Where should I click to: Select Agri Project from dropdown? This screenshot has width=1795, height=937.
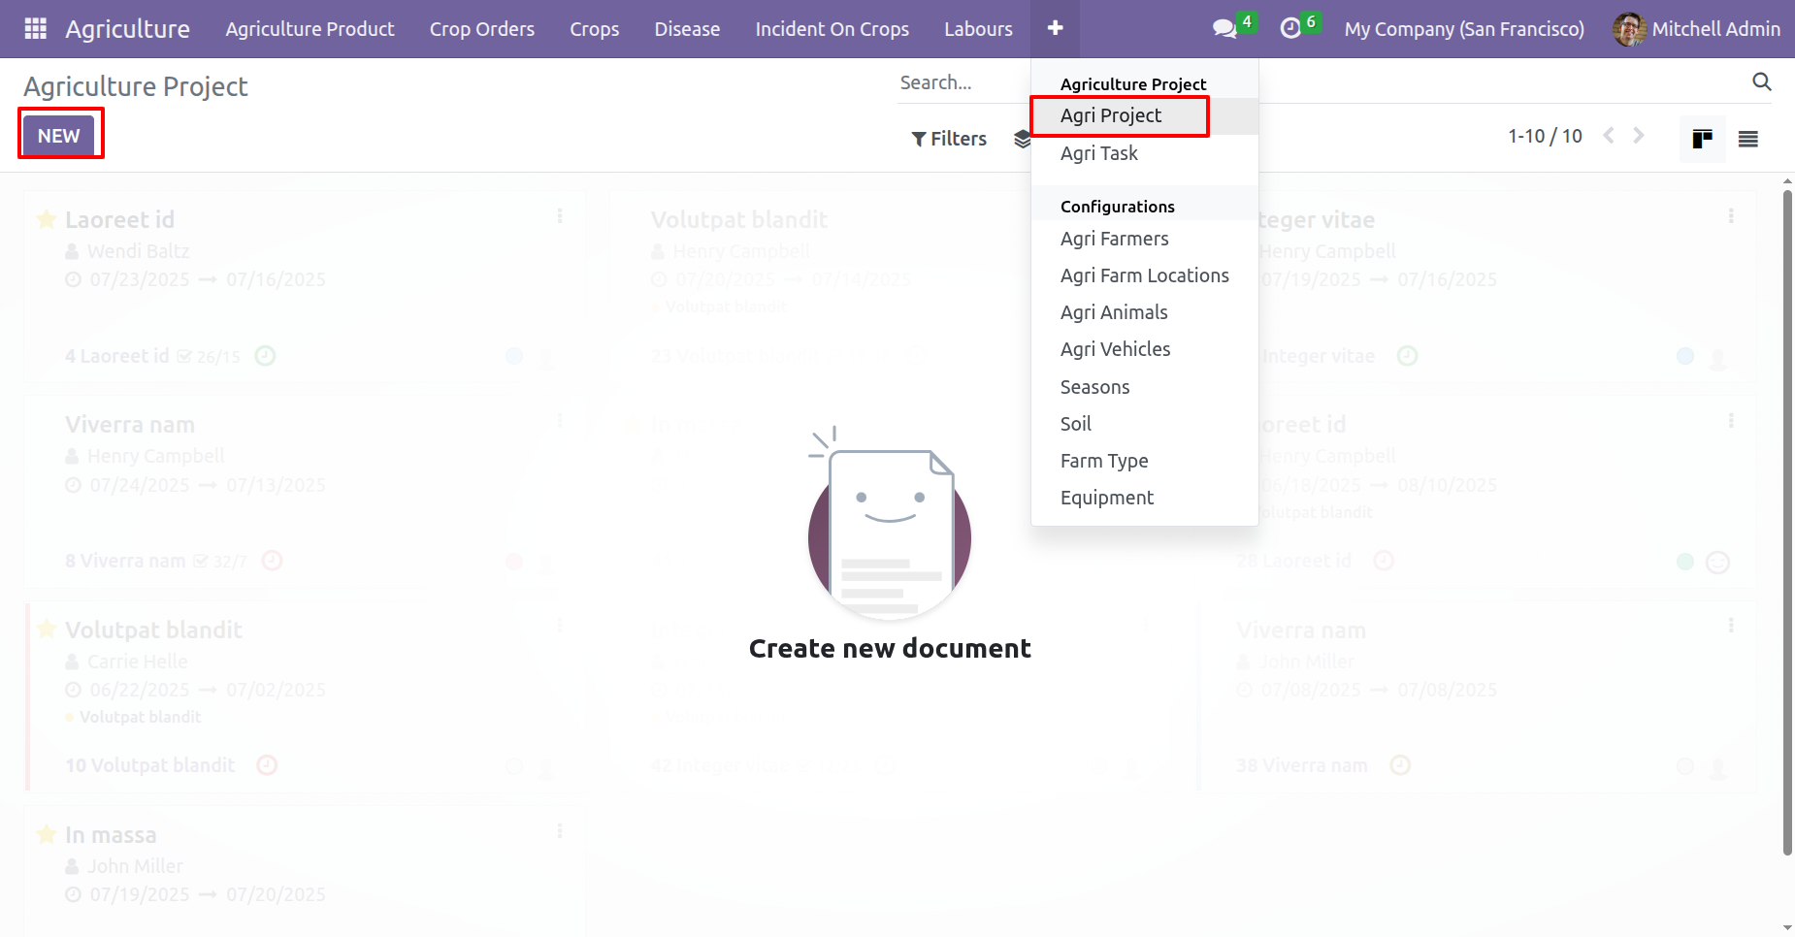pos(1145,115)
